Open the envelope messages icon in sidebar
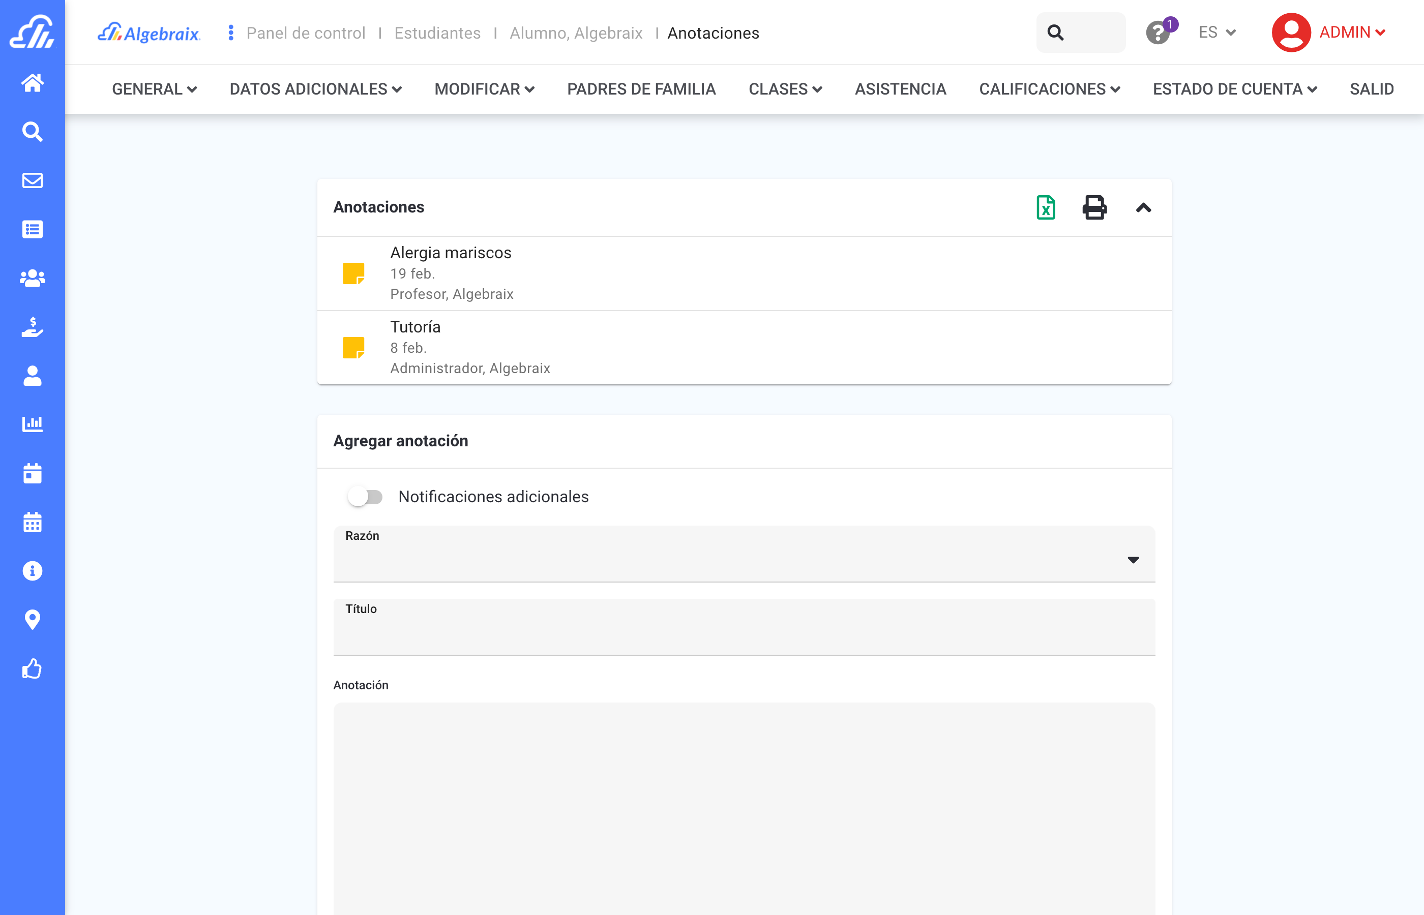This screenshot has height=915, width=1424. [x=32, y=180]
